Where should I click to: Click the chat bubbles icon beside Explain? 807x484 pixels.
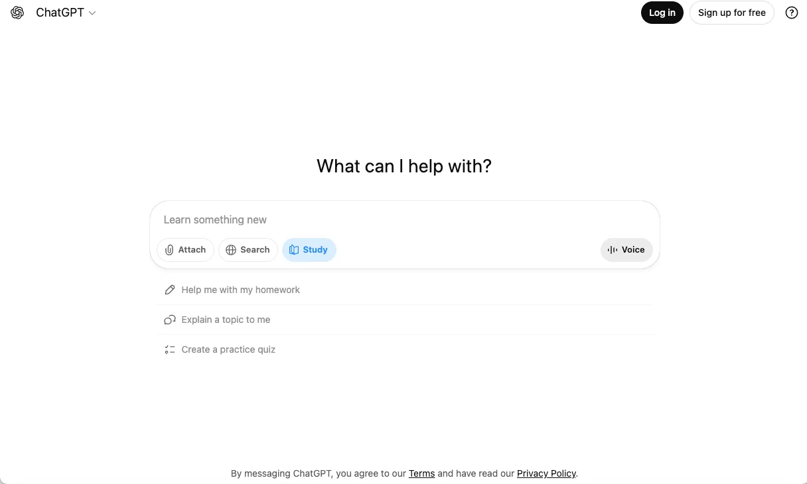(x=170, y=320)
